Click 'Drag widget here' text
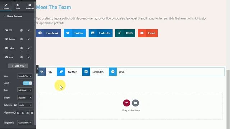 [131, 110]
